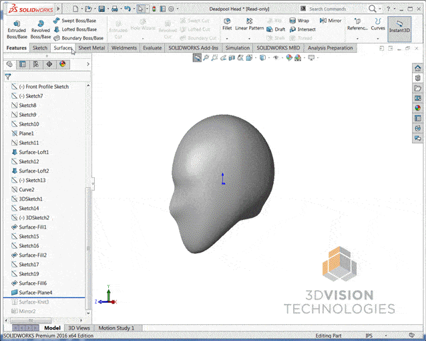Click the SOLIDWORKS Resources home icon in task pane

click(417, 68)
